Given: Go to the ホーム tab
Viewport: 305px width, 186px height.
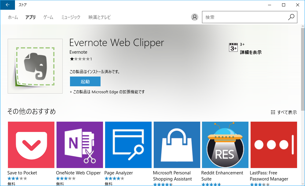Looking at the screenshot, I should [13, 17].
